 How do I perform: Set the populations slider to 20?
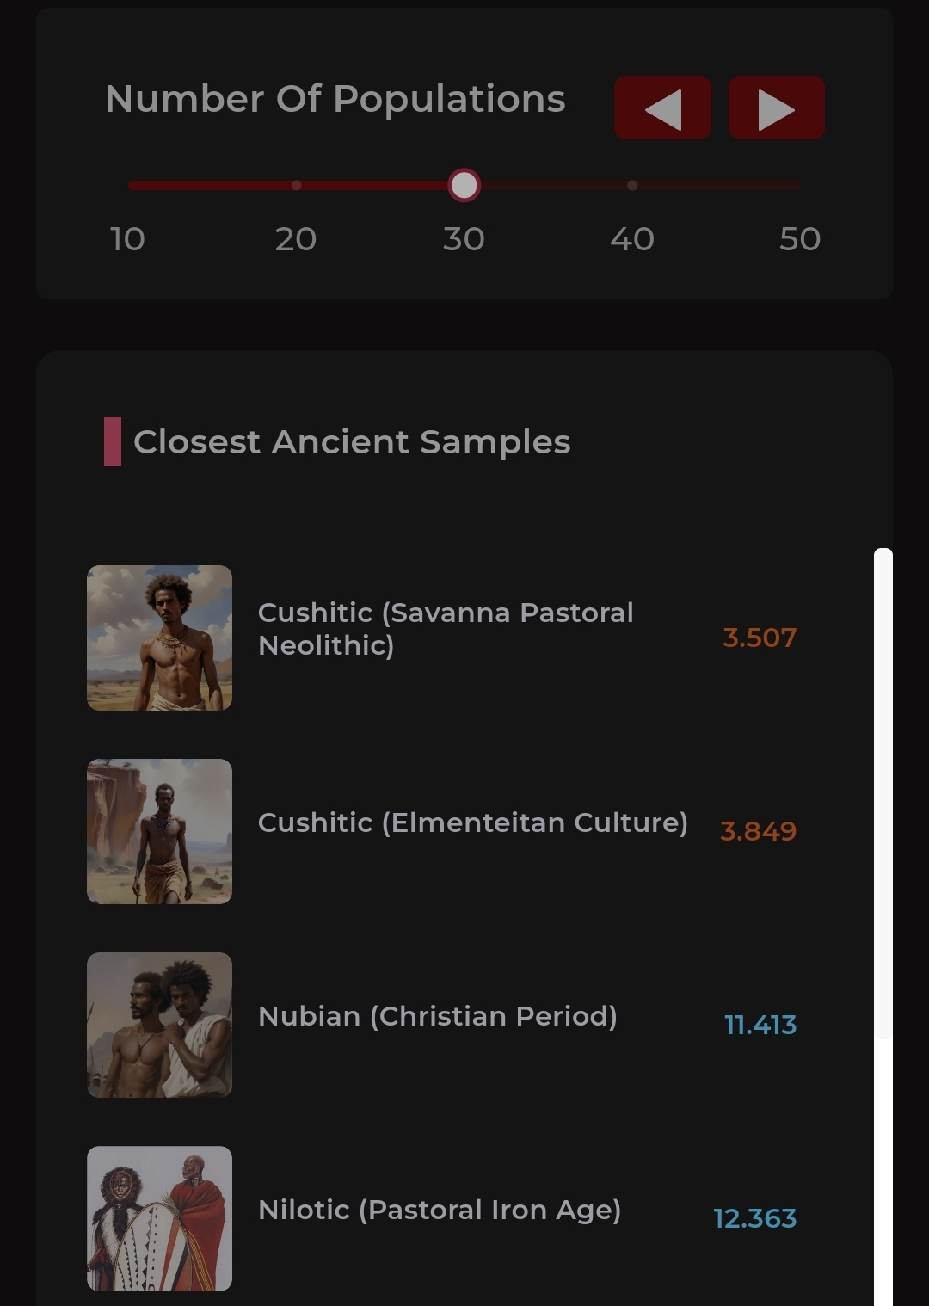point(296,185)
